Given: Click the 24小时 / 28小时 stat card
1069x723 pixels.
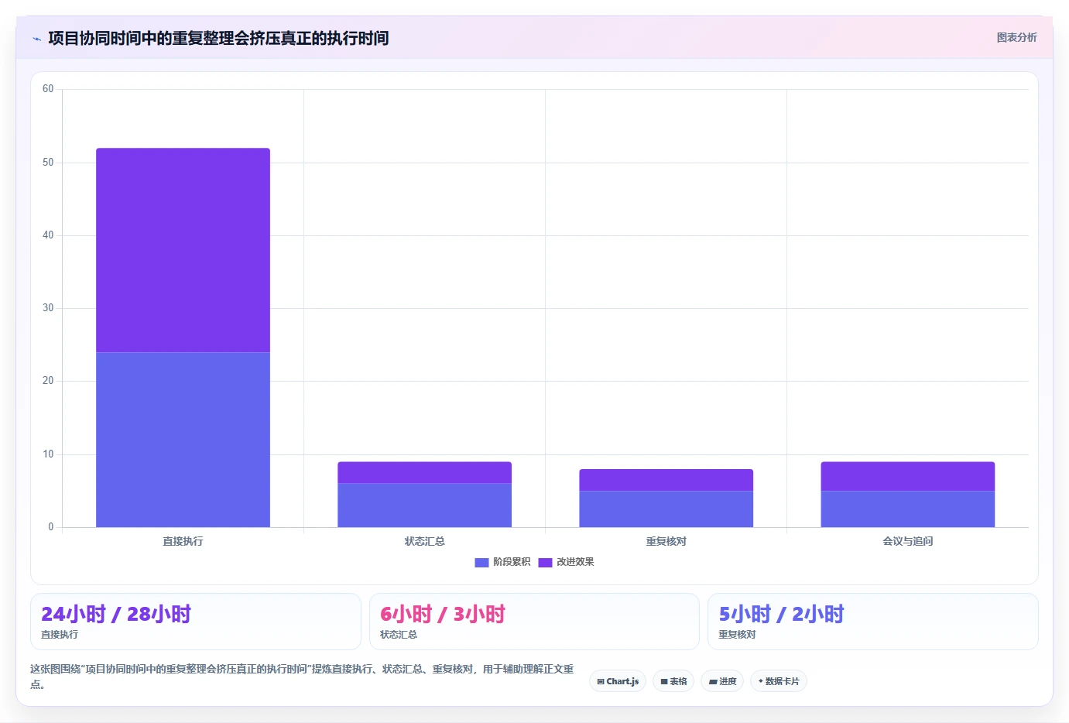Looking at the screenshot, I should pos(195,622).
